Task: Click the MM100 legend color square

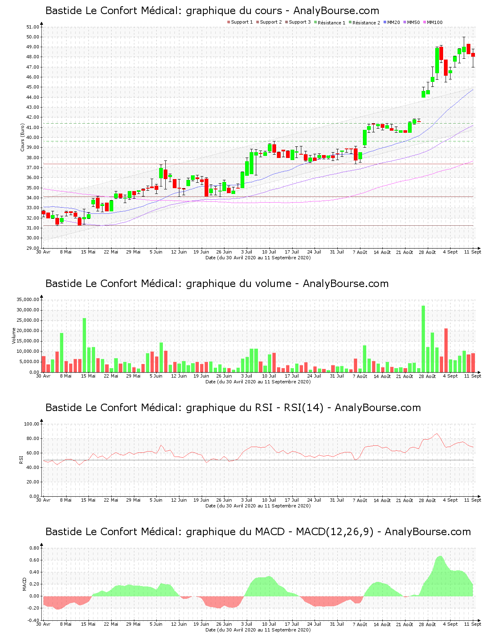Action: [x=424, y=22]
